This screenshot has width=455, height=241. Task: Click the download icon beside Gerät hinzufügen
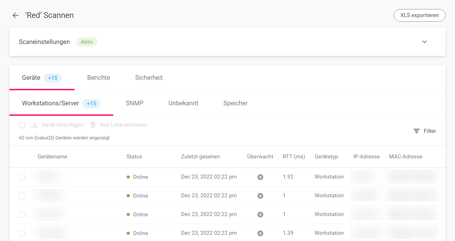coord(35,125)
